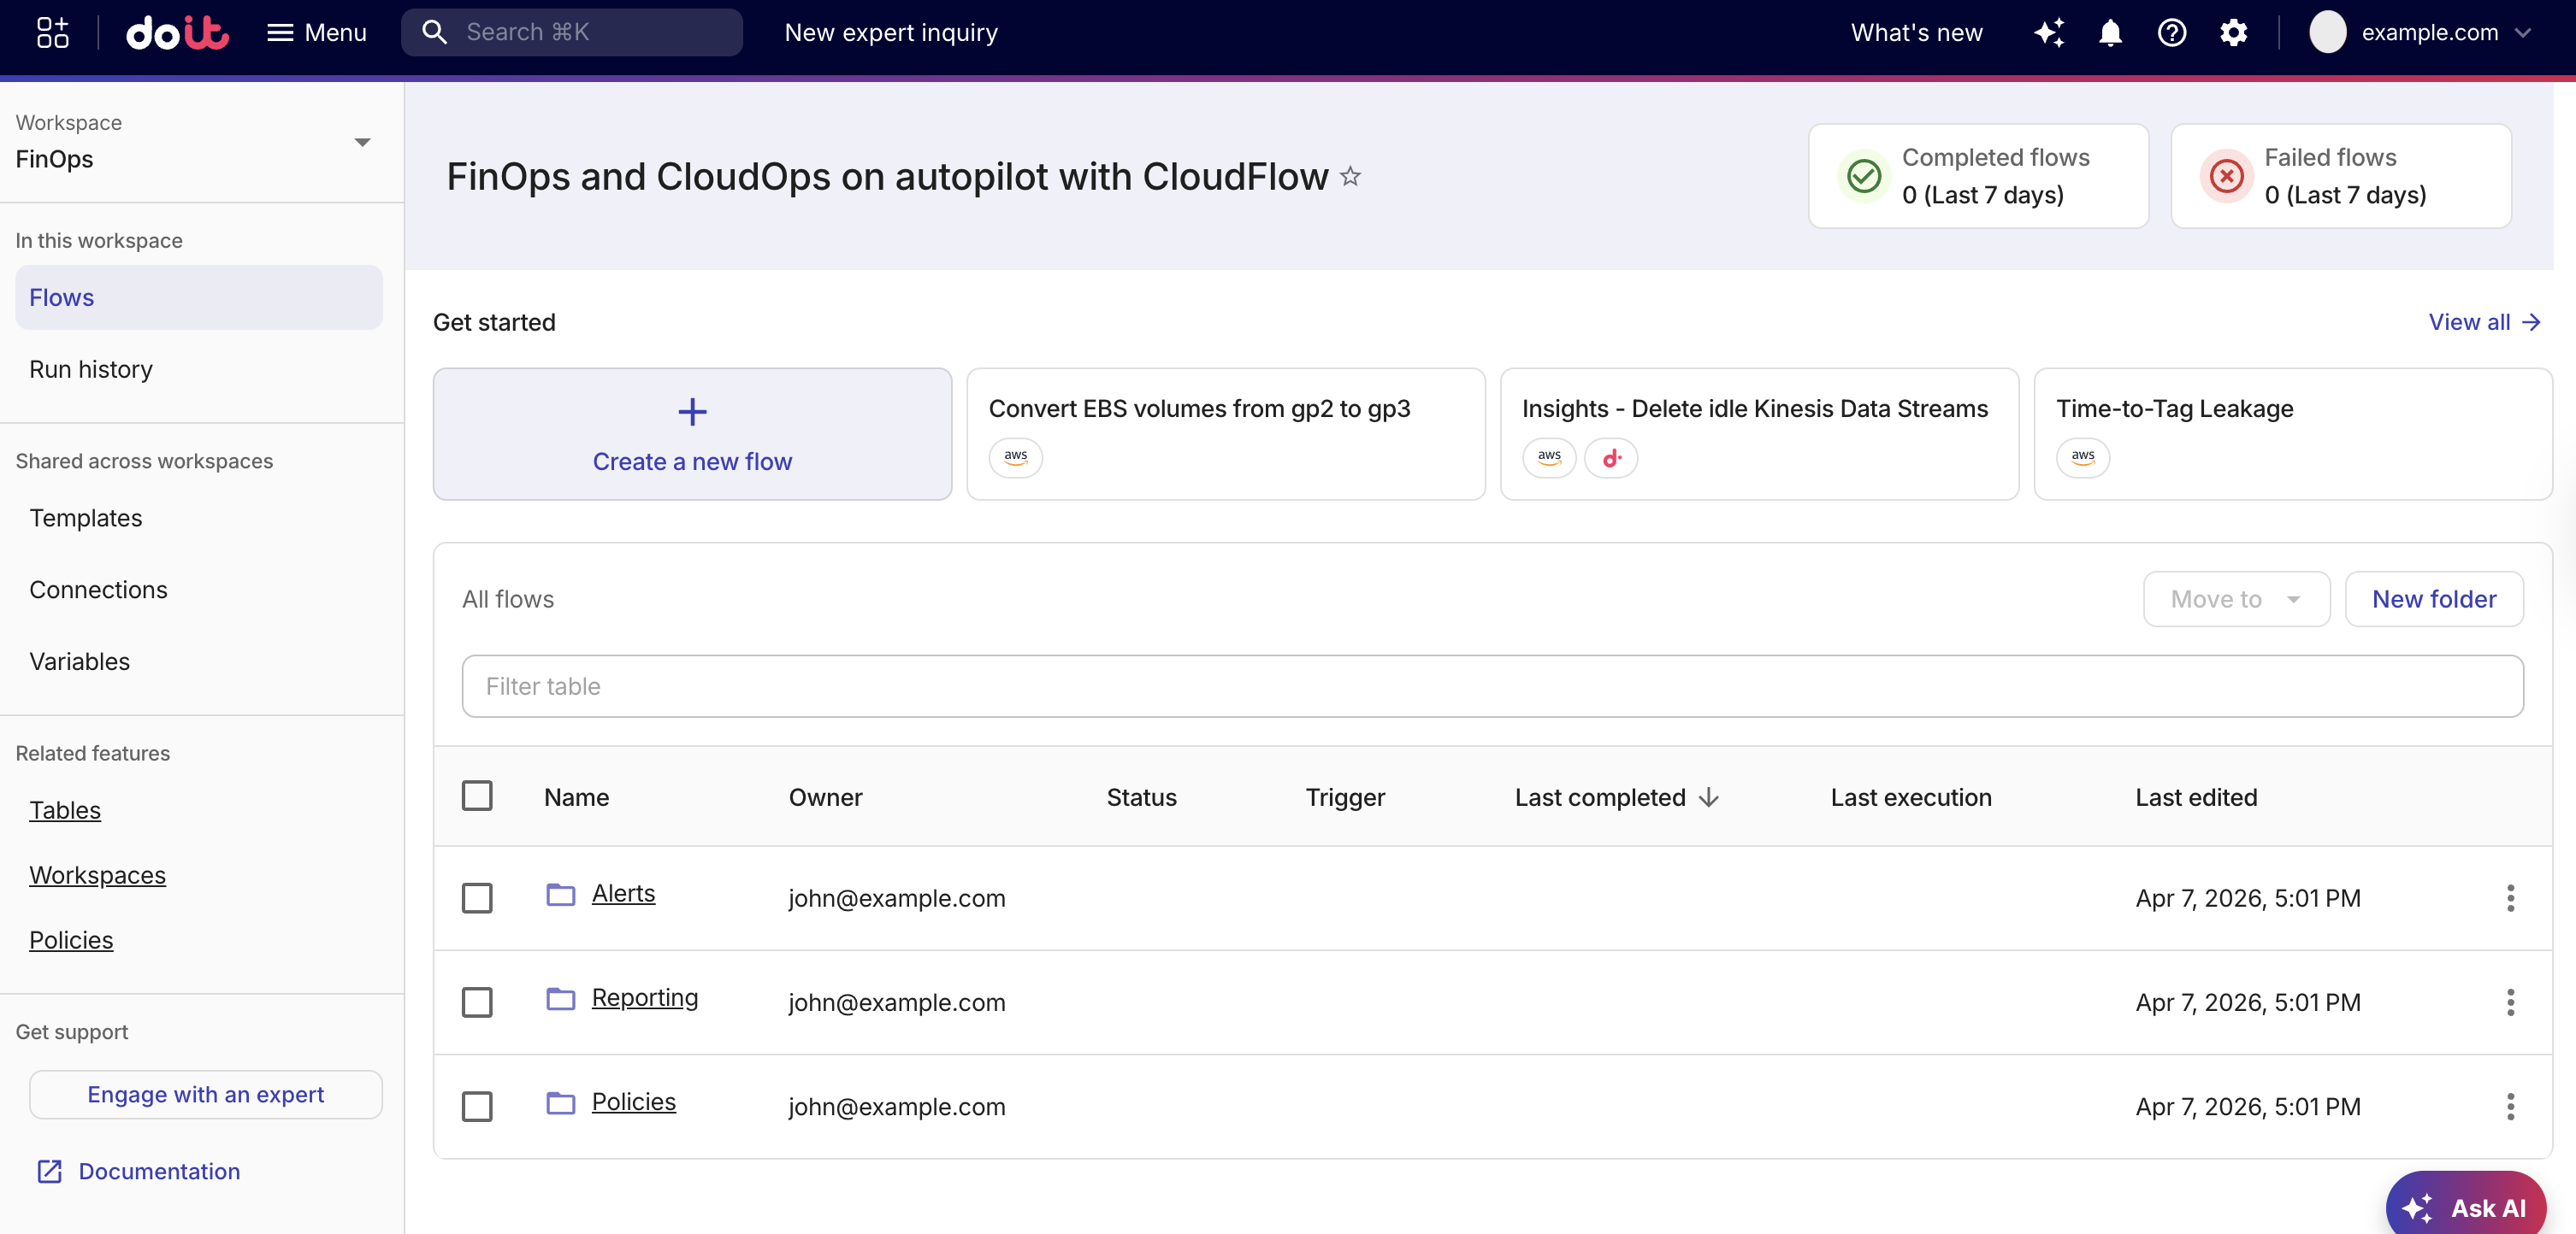Click New folder button
This screenshot has width=2576, height=1234.
(x=2433, y=598)
